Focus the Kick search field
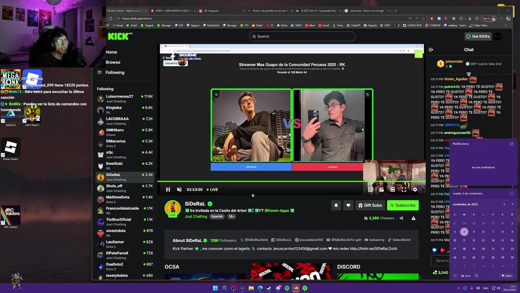The image size is (520, 293). click(x=302, y=36)
